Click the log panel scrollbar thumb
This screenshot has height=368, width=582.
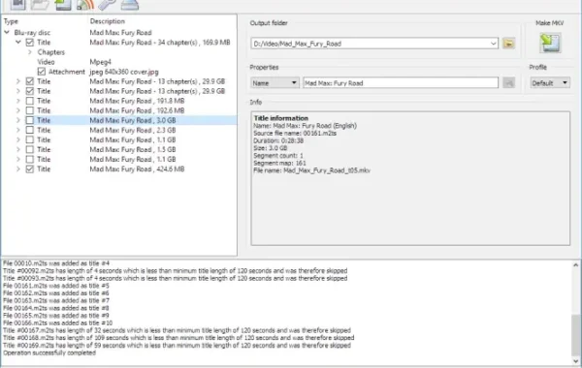point(575,335)
